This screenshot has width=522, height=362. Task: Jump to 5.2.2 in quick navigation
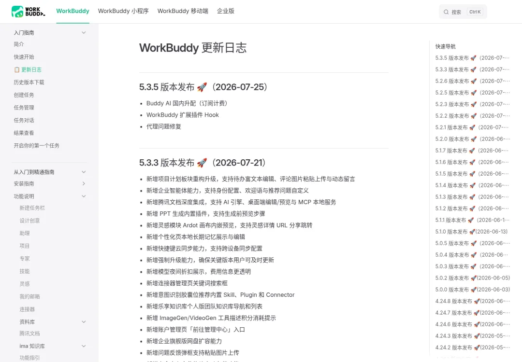(x=472, y=116)
